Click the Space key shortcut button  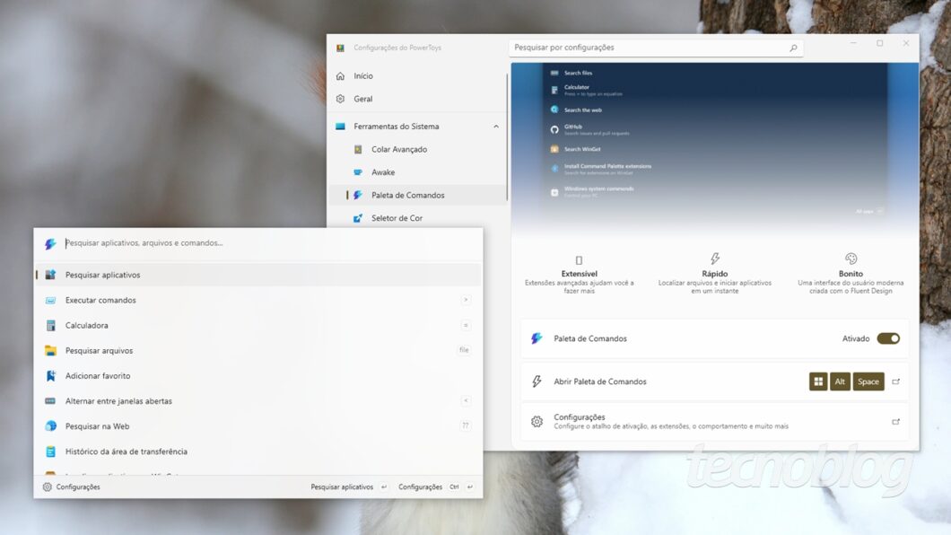[x=868, y=382]
